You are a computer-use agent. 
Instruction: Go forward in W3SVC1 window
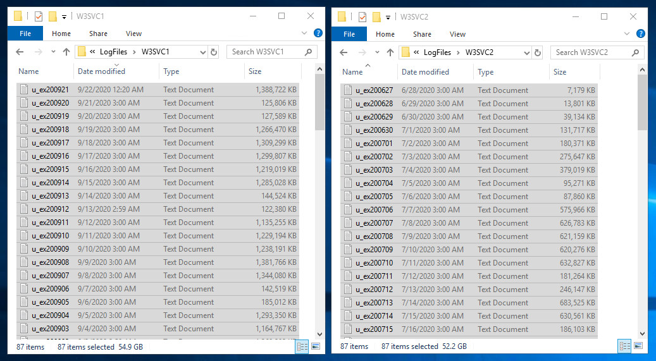pos(38,52)
